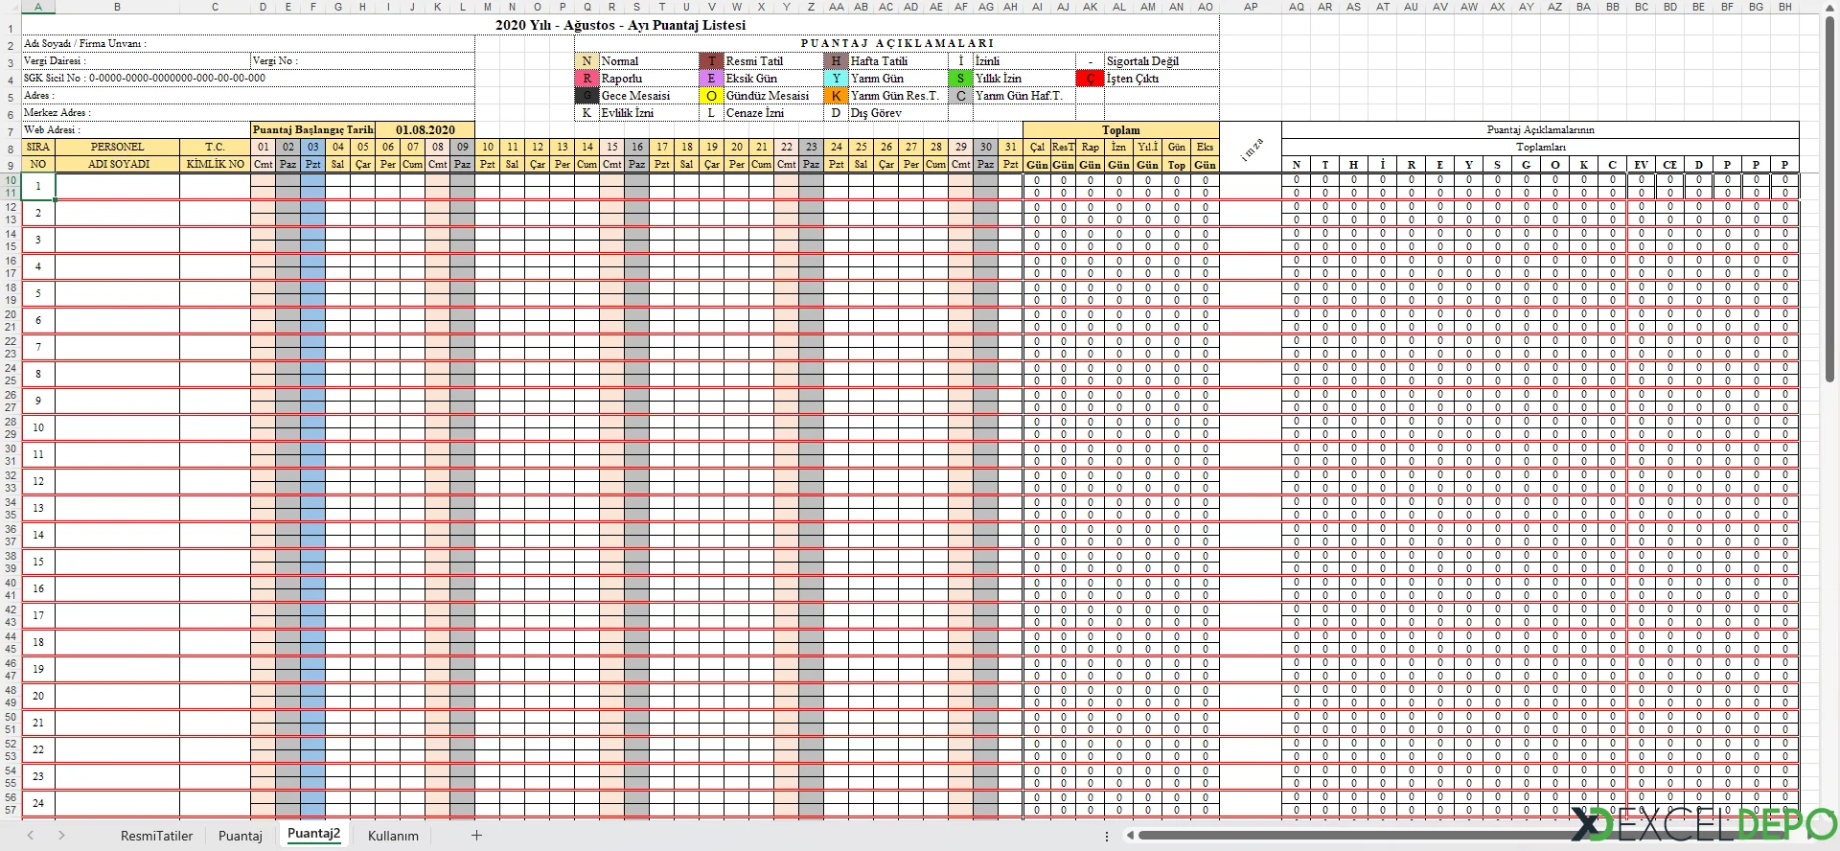1840x851 pixels.
Task: Select the red 'Ç' İşten Çıktı legend cell
Action: pyautogui.click(x=1090, y=79)
